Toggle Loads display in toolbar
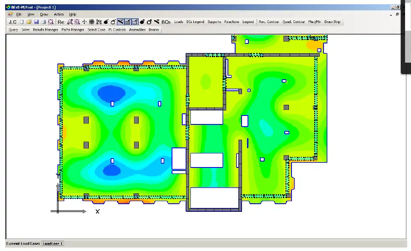 click(x=178, y=22)
